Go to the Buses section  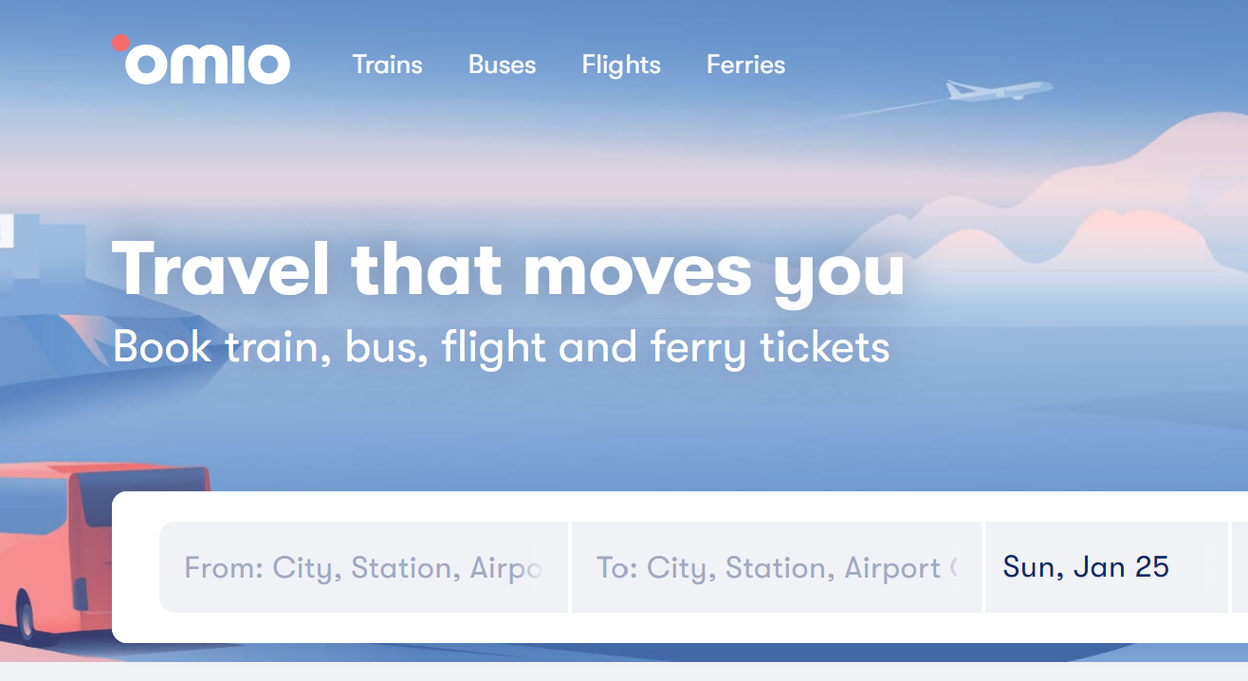point(502,64)
